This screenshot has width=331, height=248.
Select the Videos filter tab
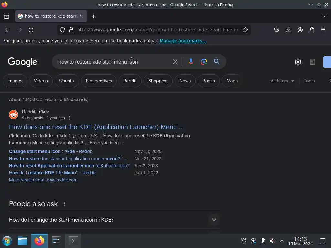(41, 81)
